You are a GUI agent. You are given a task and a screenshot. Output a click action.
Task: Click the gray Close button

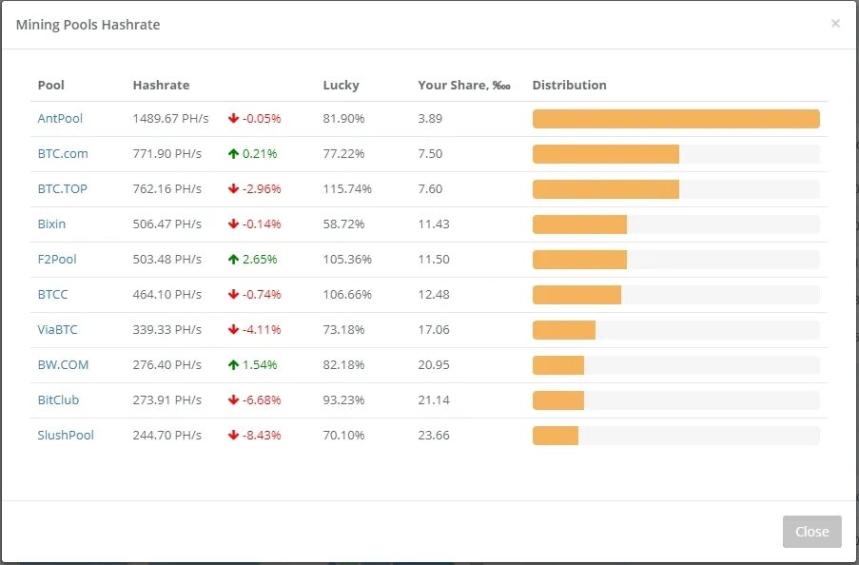click(811, 531)
